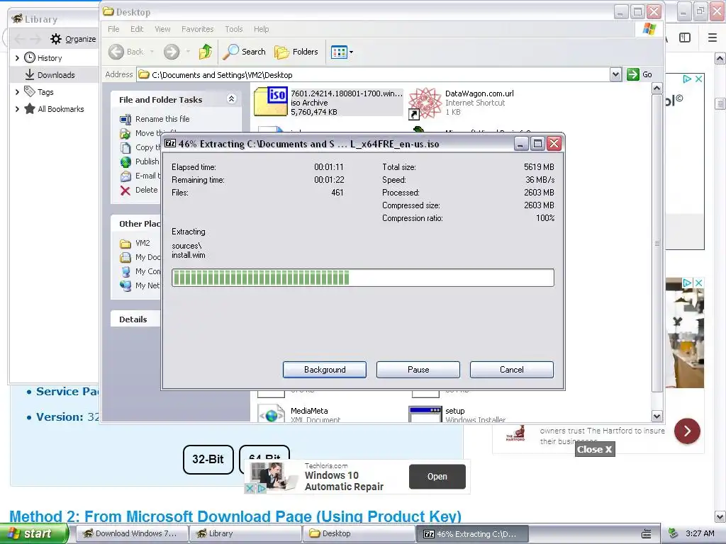This screenshot has width=726, height=544.
Task: Select the DataWagon.com.url shortcut
Action: (x=462, y=103)
